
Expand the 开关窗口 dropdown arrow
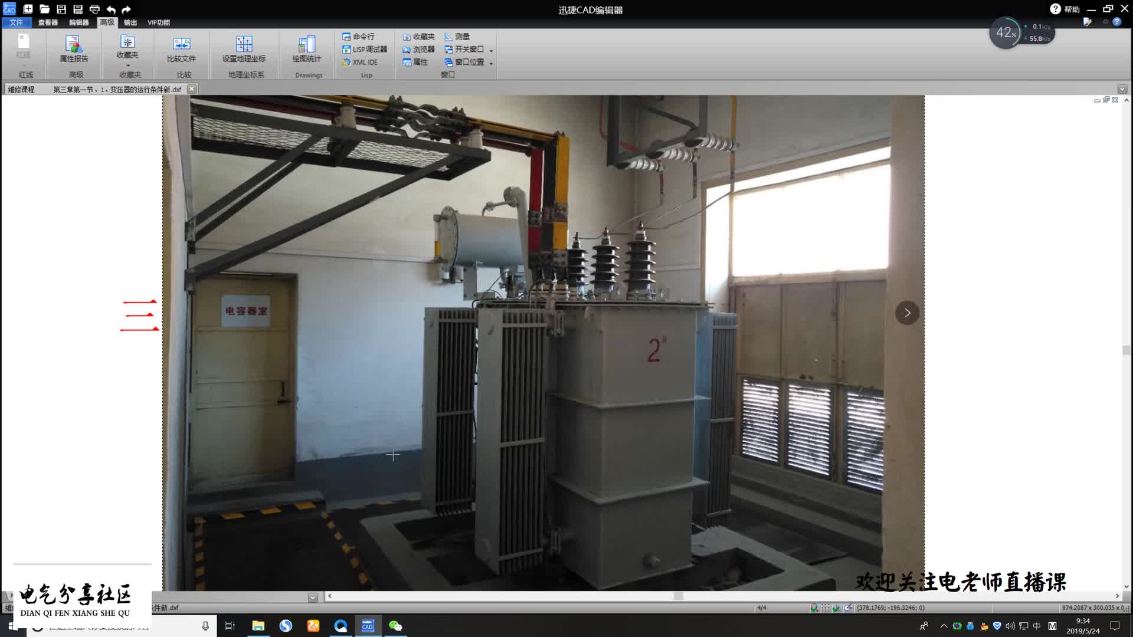pyautogui.click(x=491, y=50)
